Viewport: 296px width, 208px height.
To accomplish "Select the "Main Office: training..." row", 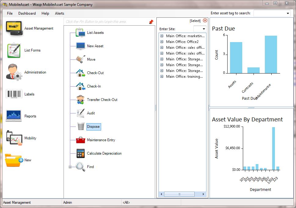I will (x=185, y=77).
